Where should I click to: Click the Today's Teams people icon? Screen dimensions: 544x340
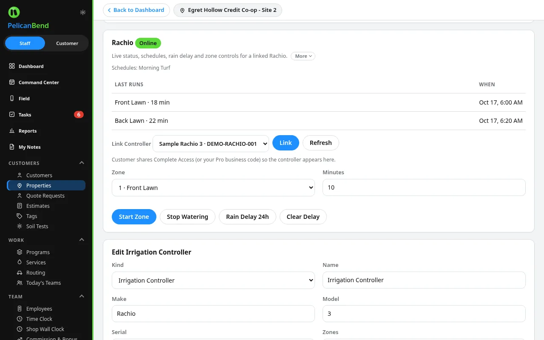click(20, 283)
